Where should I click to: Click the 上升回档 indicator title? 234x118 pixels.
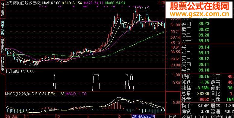pyautogui.click(x=12, y=71)
